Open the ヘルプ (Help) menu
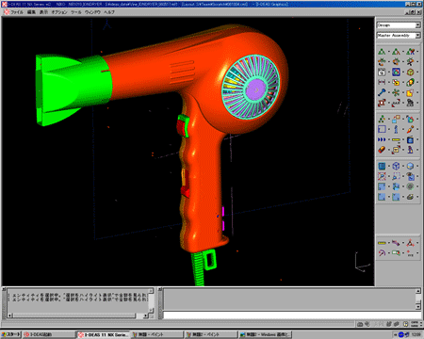Viewport: 424px width, 339px height. (x=109, y=12)
